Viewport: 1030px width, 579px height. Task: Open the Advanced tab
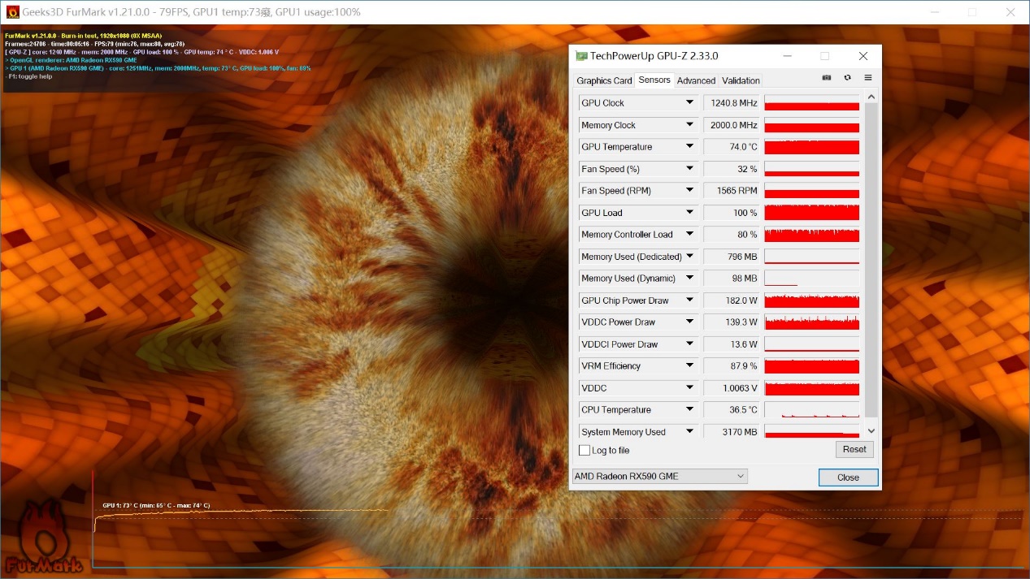[x=696, y=80]
